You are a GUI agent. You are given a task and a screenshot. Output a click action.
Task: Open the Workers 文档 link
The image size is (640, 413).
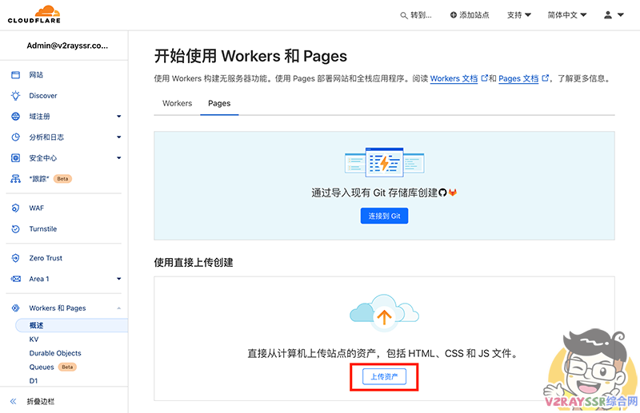[454, 79]
